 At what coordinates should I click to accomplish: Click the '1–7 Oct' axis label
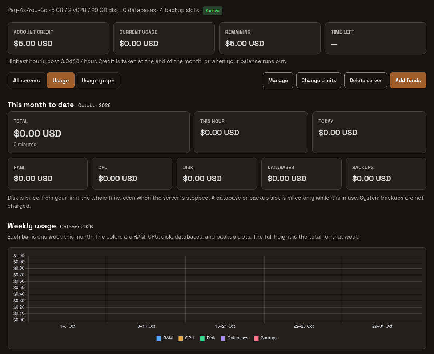pos(68,326)
